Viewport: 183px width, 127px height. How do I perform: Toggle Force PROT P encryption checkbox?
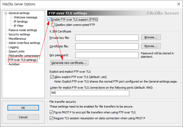(x=51, y=112)
